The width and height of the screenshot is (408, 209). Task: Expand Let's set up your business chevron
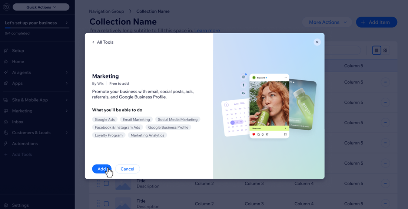67,23
